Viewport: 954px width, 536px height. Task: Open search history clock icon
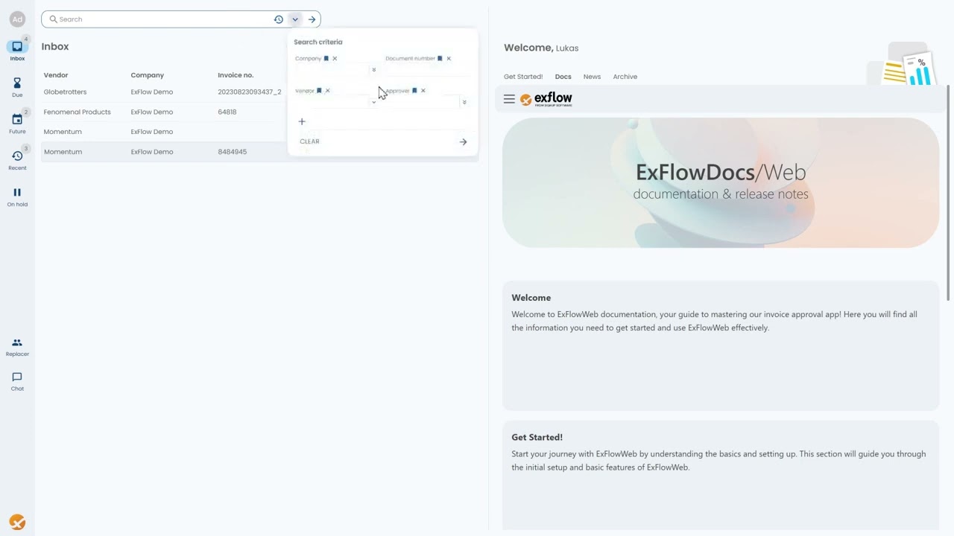coord(279,19)
